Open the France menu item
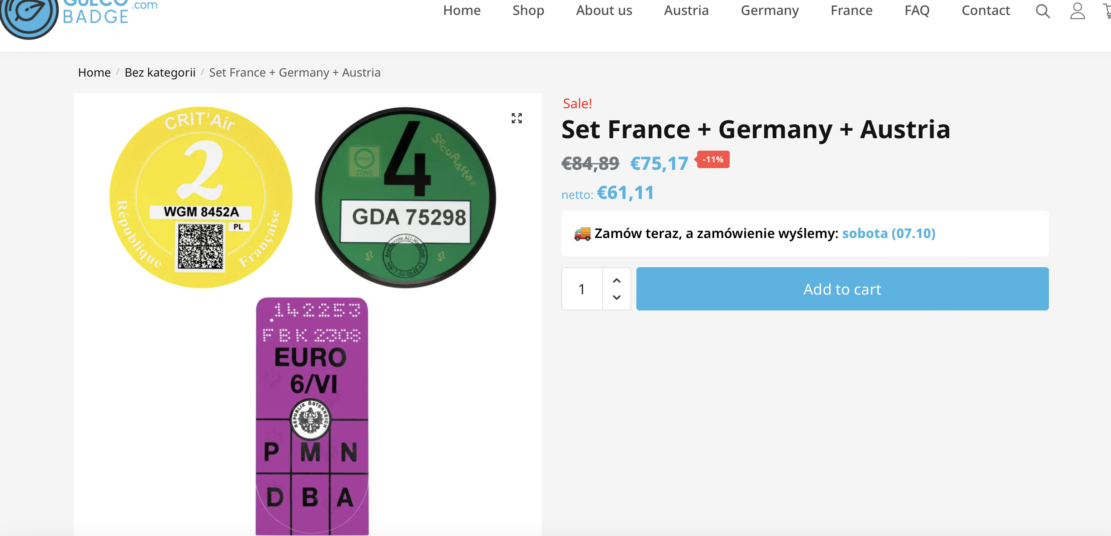This screenshot has height=536, width=1111. pos(851,10)
